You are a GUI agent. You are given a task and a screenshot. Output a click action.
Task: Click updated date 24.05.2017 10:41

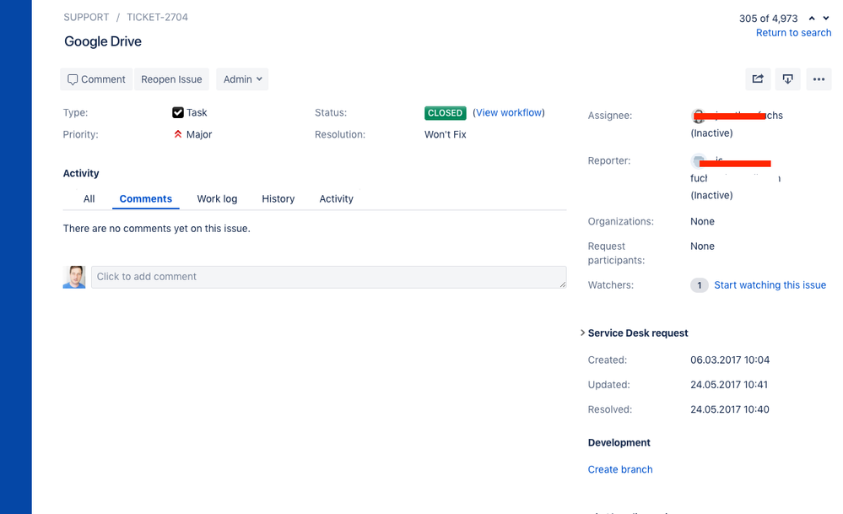(729, 384)
